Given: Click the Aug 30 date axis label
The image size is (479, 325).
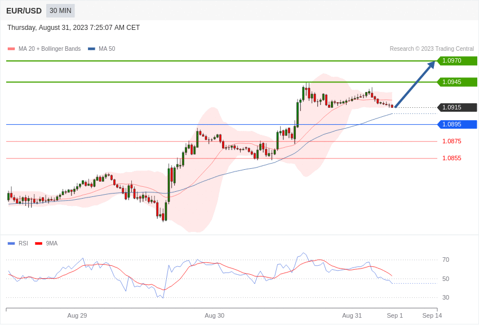Looking at the screenshot, I should pyautogui.click(x=215, y=315).
